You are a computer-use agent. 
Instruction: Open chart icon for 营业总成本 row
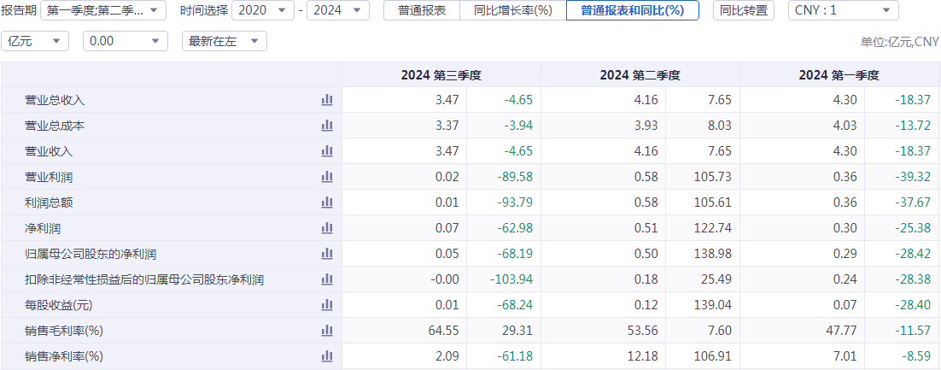click(327, 126)
